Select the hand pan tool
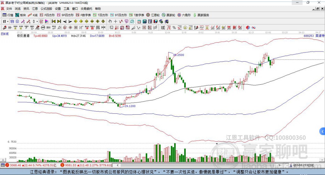This screenshot has width=325, height=175. 110,21
